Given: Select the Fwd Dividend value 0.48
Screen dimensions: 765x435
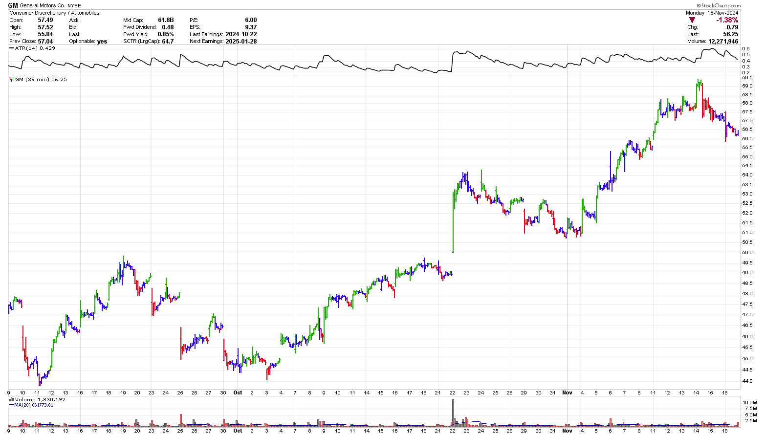Looking at the screenshot, I should click(168, 27).
